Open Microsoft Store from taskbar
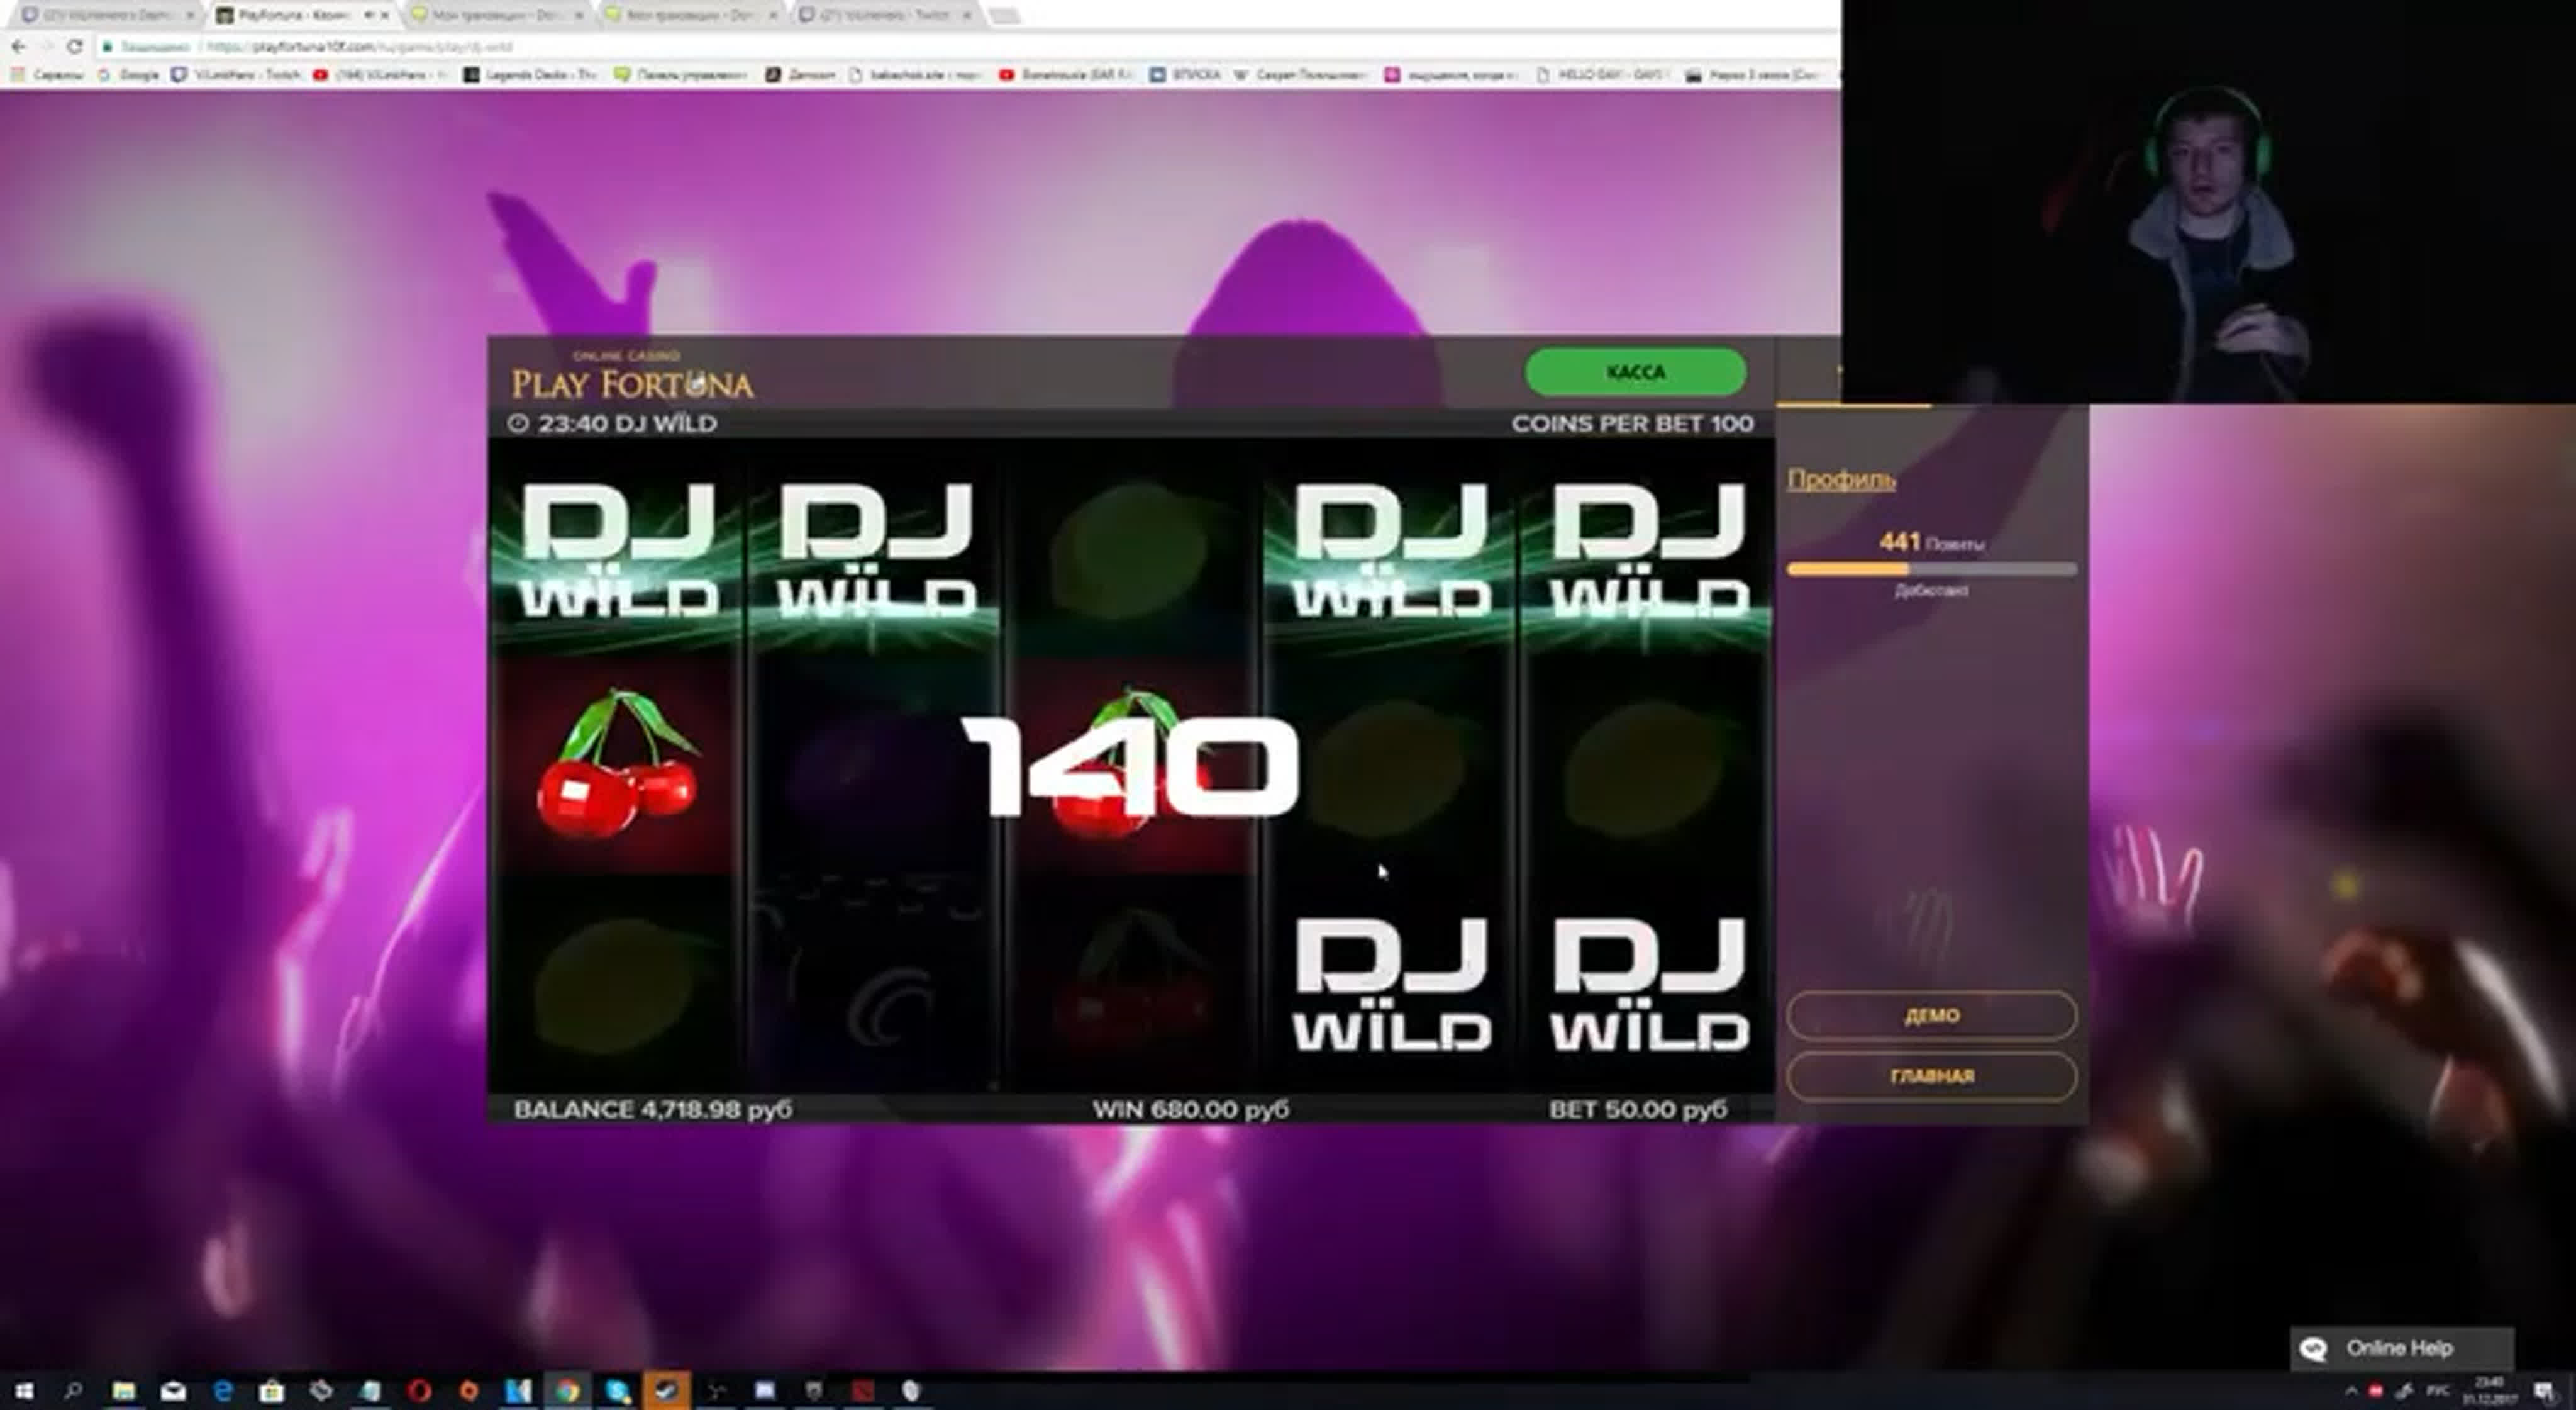This screenshot has height=1410, width=2576. (271, 1391)
